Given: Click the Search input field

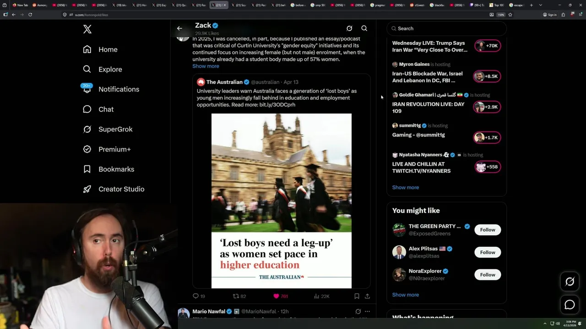Looking at the screenshot, I should pos(446,28).
